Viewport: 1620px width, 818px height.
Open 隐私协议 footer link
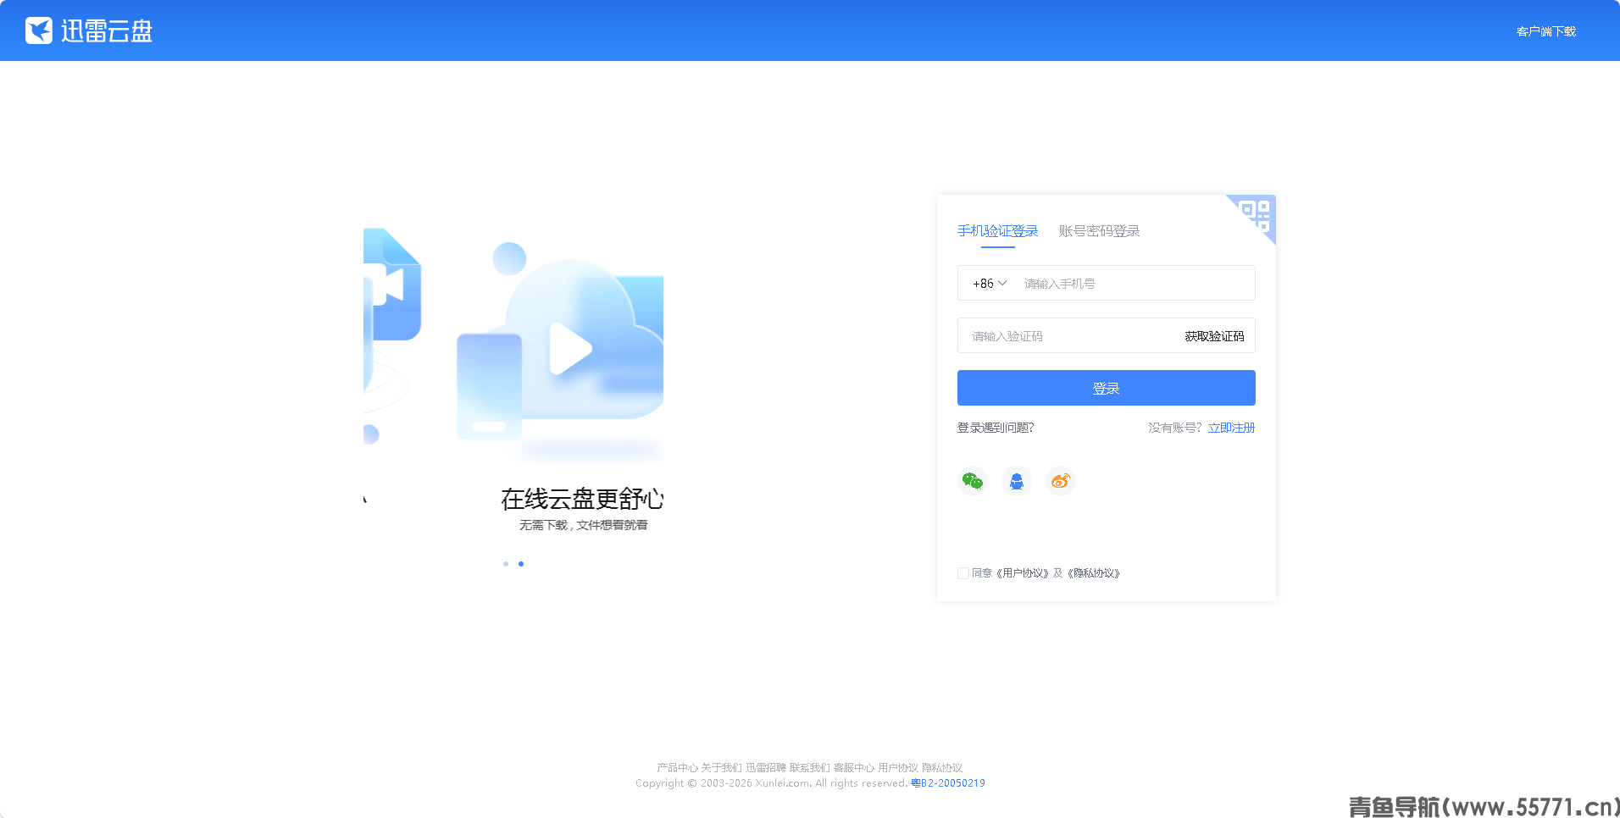(x=942, y=768)
